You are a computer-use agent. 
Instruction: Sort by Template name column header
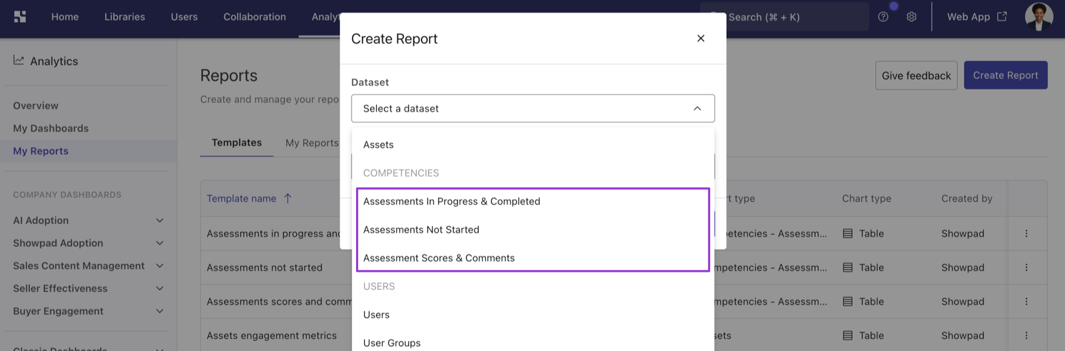pos(241,199)
